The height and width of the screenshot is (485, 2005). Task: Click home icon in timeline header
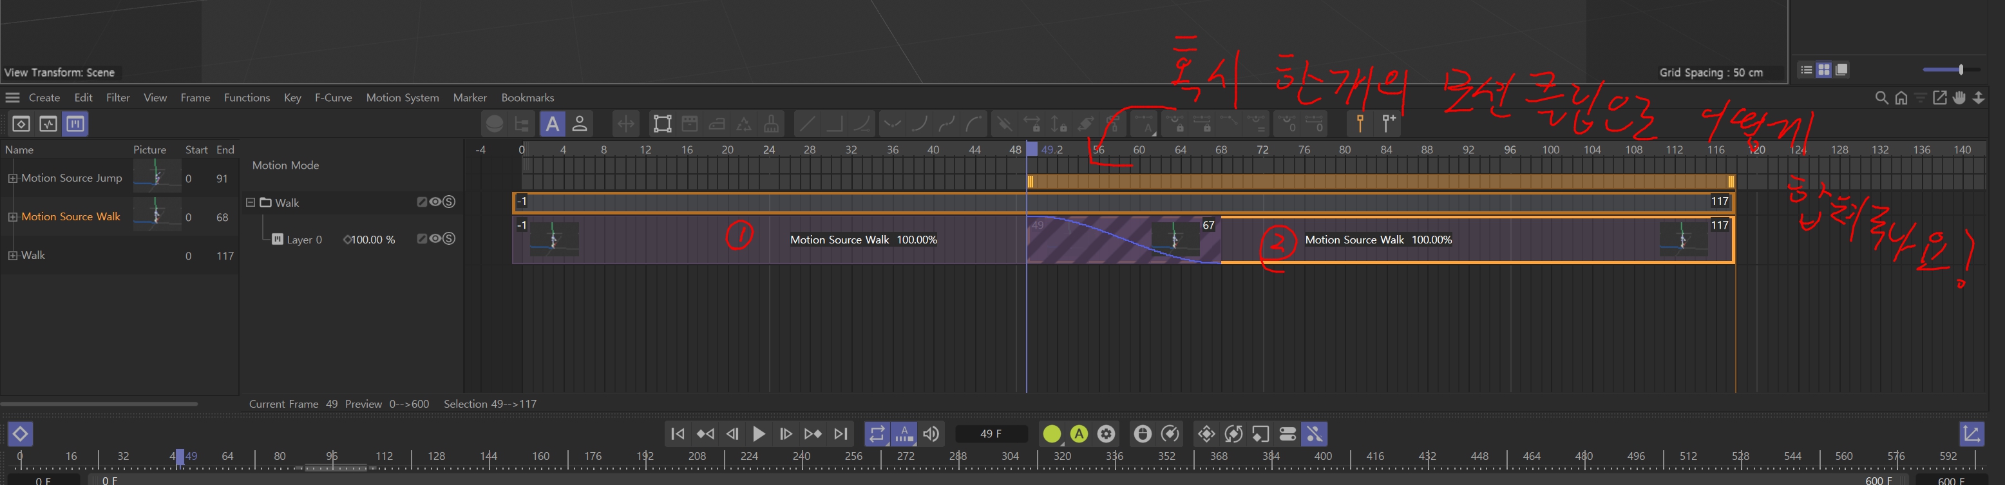[x=1901, y=98]
